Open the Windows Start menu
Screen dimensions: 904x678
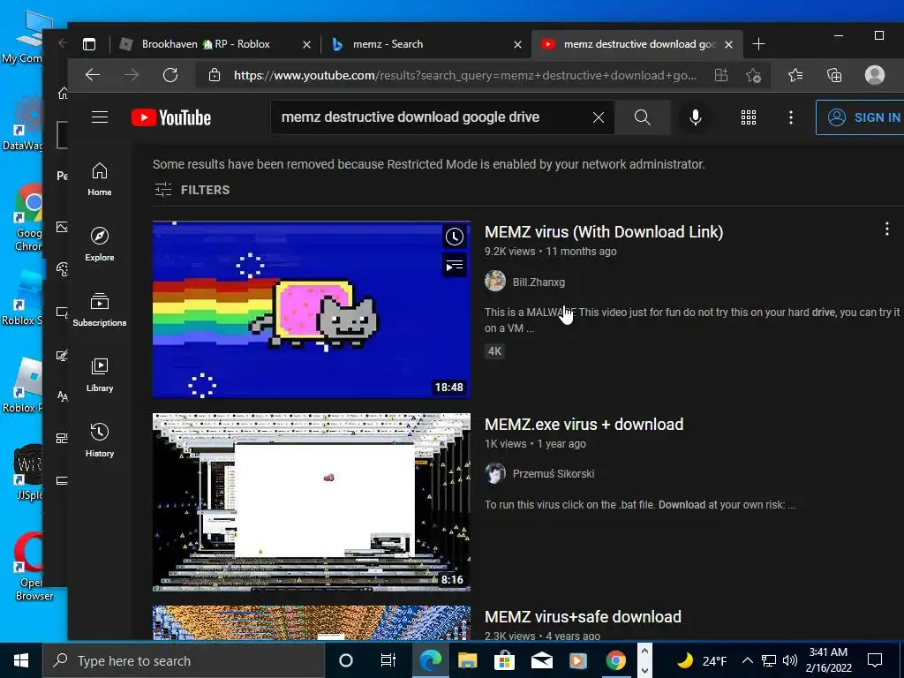(21, 660)
